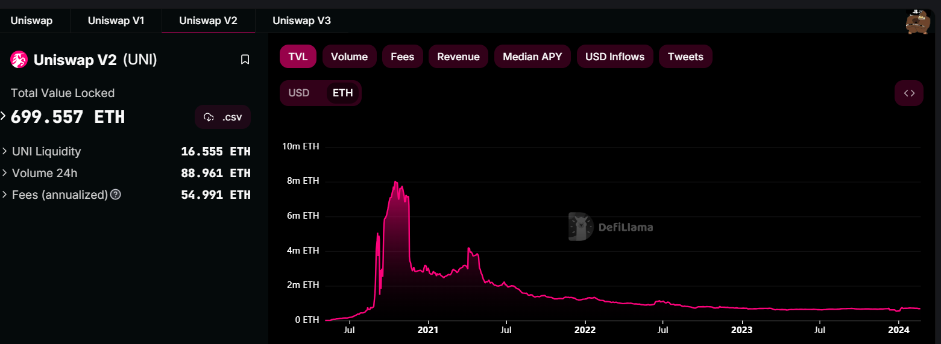Select the Uniswap V2 tab
The height and width of the screenshot is (344, 941).
(209, 20)
